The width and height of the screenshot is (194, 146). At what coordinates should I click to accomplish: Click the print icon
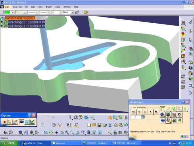[x=105, y=125]
